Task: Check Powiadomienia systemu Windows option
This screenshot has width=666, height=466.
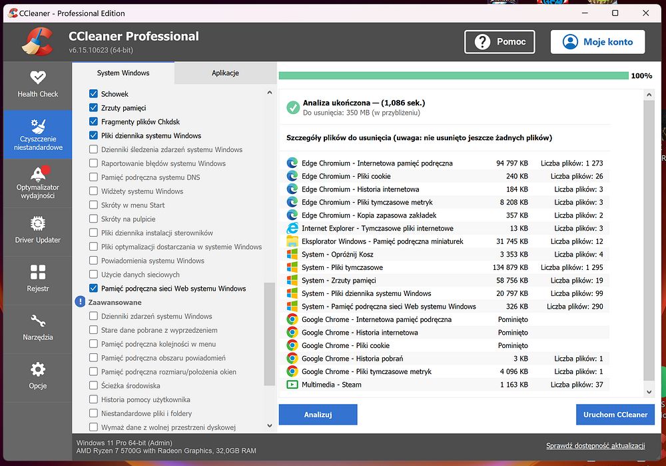Action: click(x=93, y=260)
